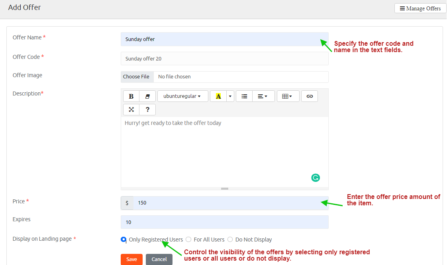Apply the yellow highlight text color
447x265 pixels.
pos(218,96)
